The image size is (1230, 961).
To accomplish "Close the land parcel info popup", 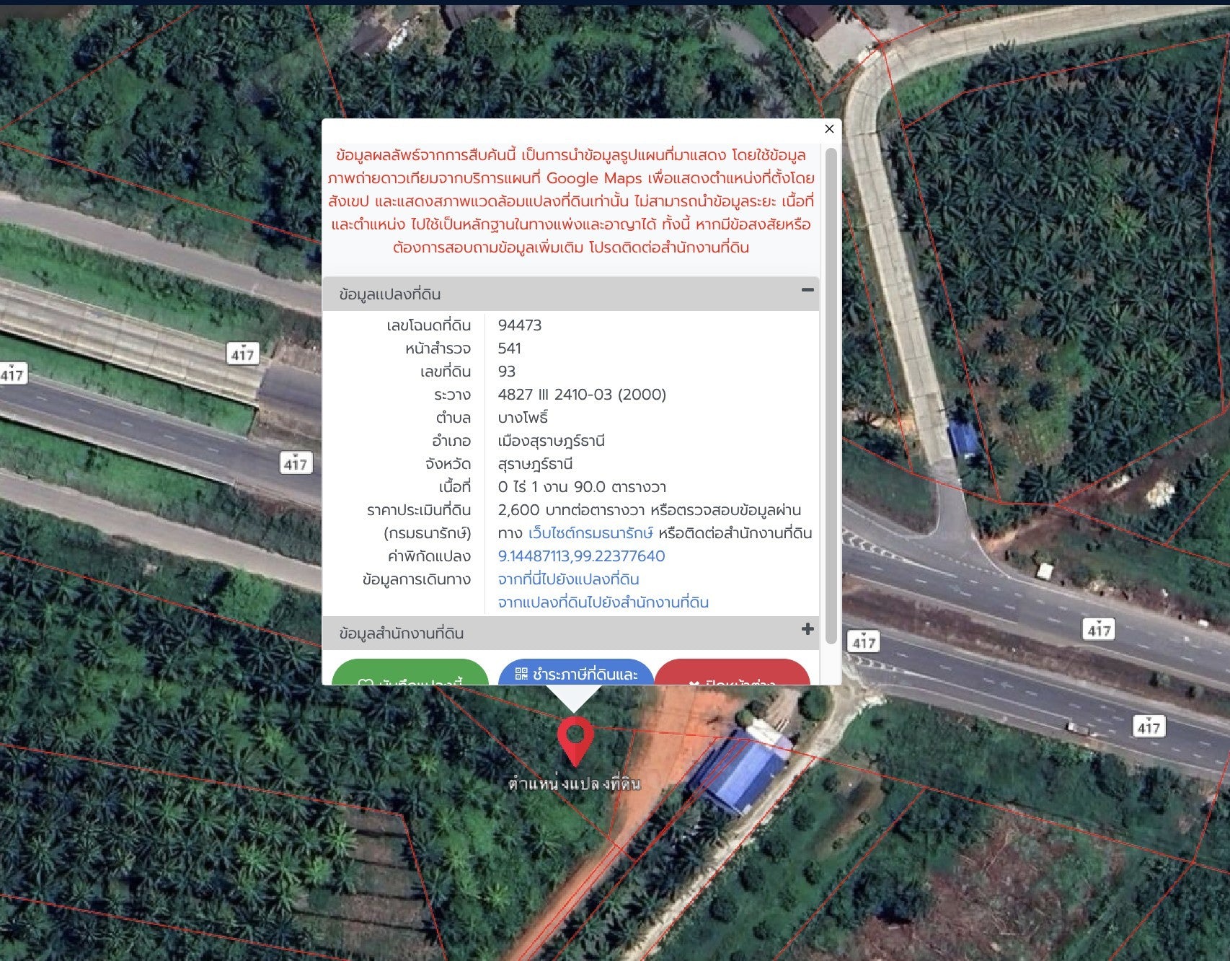I will point(829,128).
